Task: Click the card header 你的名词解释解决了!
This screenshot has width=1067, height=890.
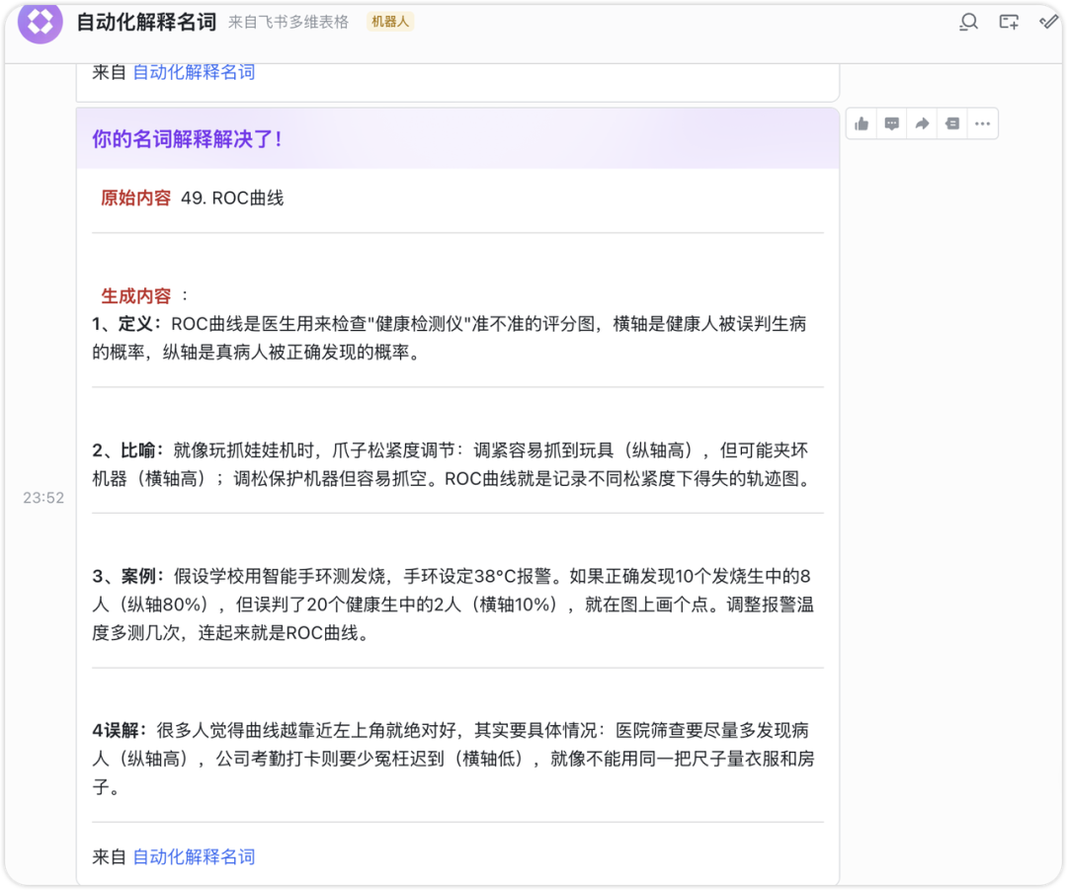Action: click(188, 139)
